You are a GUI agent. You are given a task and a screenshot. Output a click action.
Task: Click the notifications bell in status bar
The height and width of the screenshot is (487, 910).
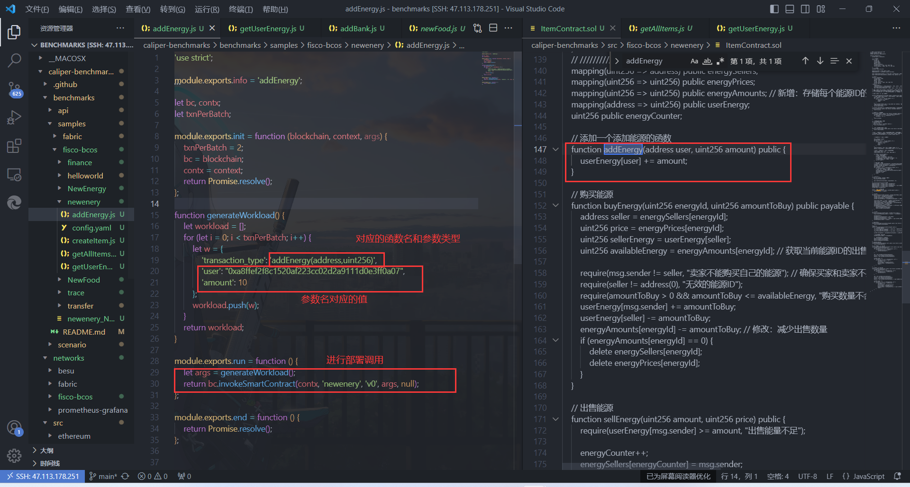click(897, 476)
